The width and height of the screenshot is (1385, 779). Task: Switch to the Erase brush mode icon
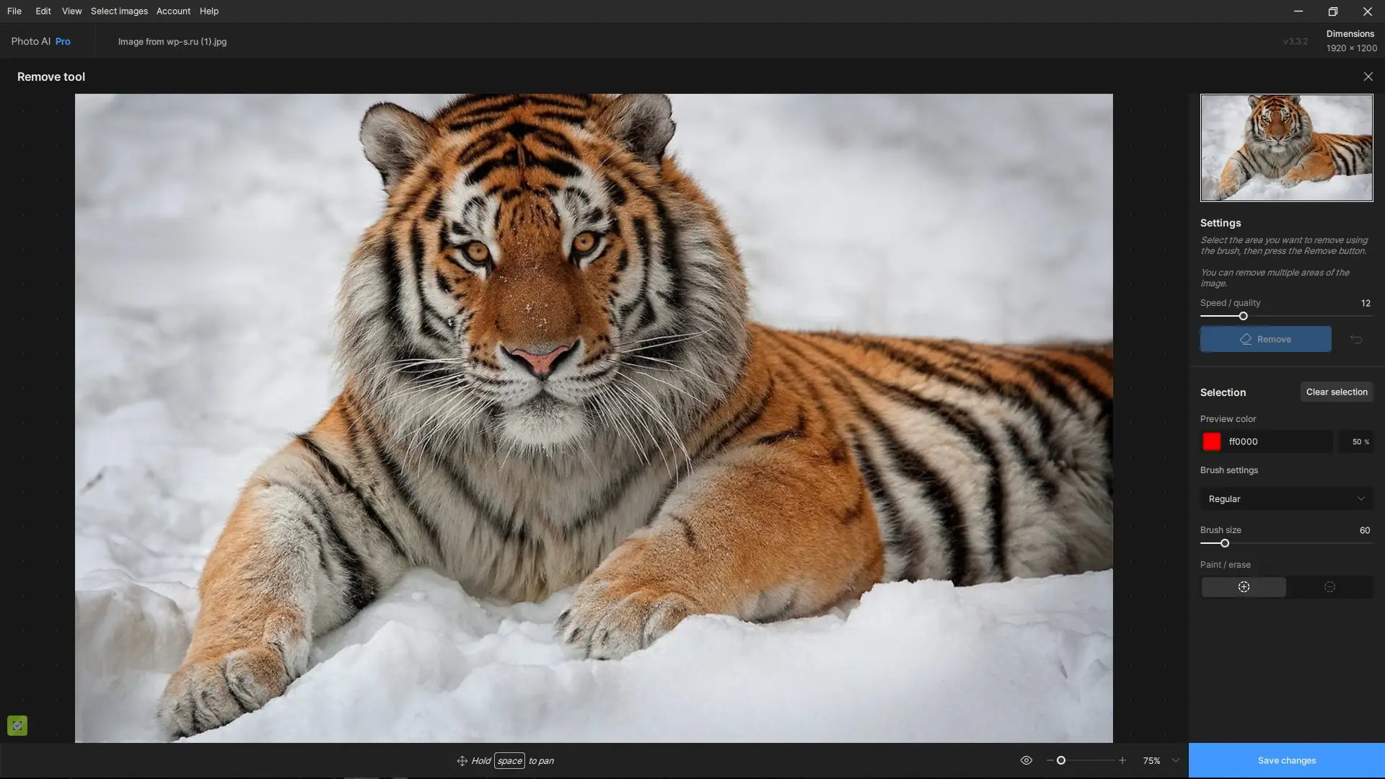click(x=1329, y=587)
